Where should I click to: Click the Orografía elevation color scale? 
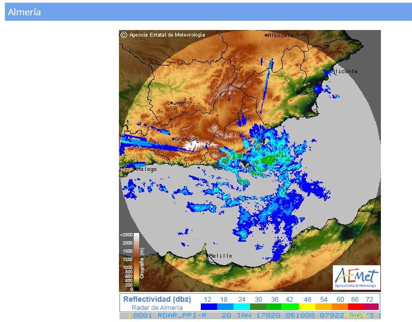coord(137,262)
